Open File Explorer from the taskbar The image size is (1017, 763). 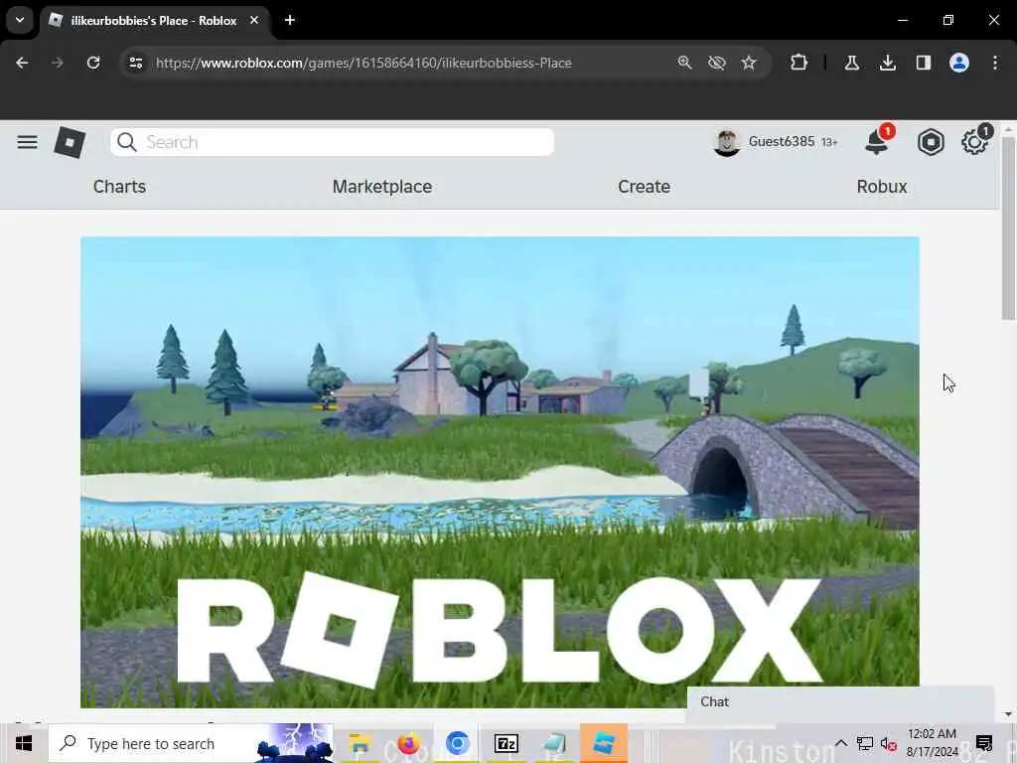pyautogui.click(x=360, y=743)
